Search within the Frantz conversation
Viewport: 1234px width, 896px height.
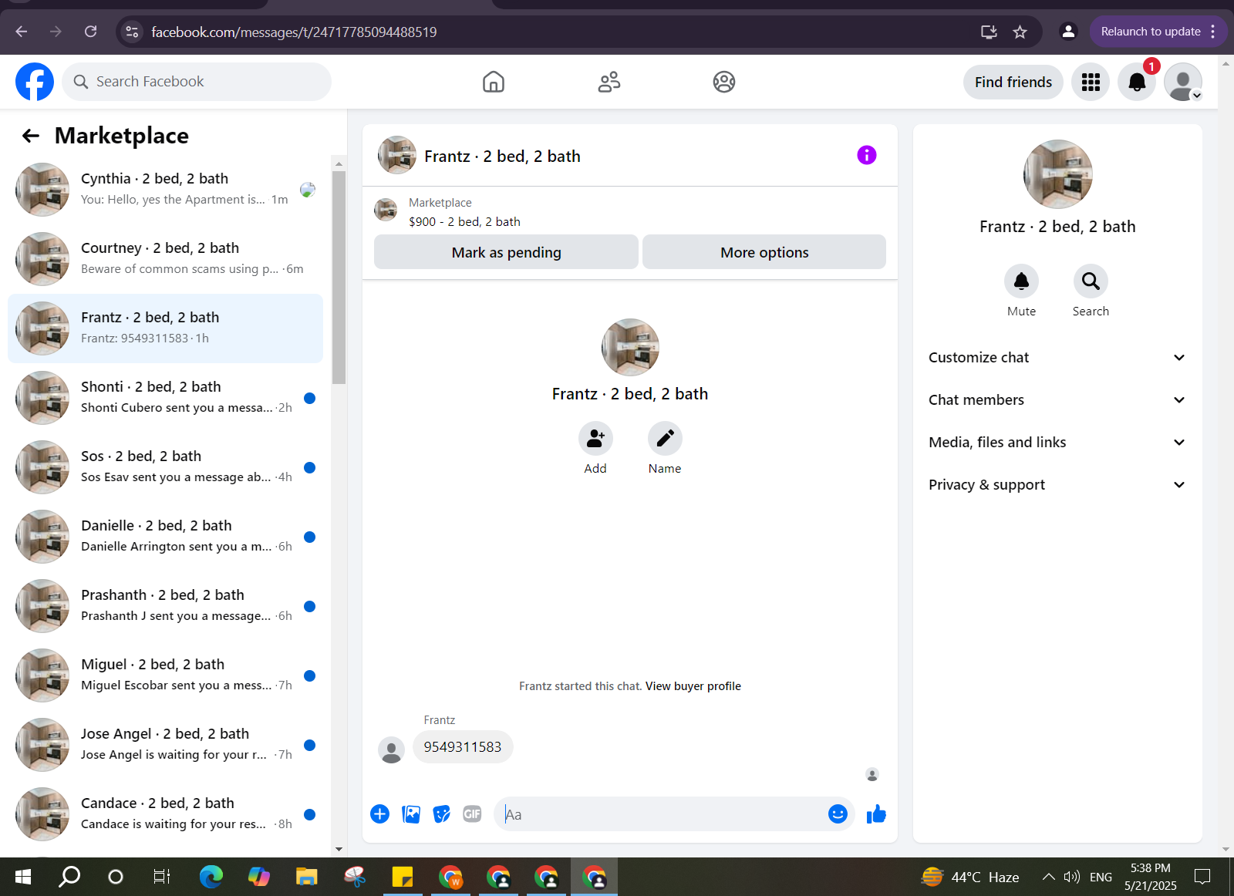click(1091, 281)
